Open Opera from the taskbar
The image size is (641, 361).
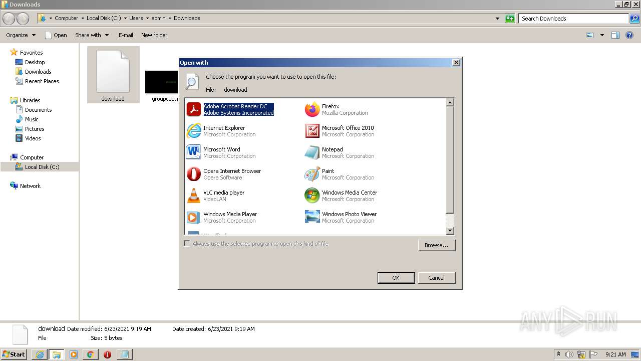(x=107, y=354)
